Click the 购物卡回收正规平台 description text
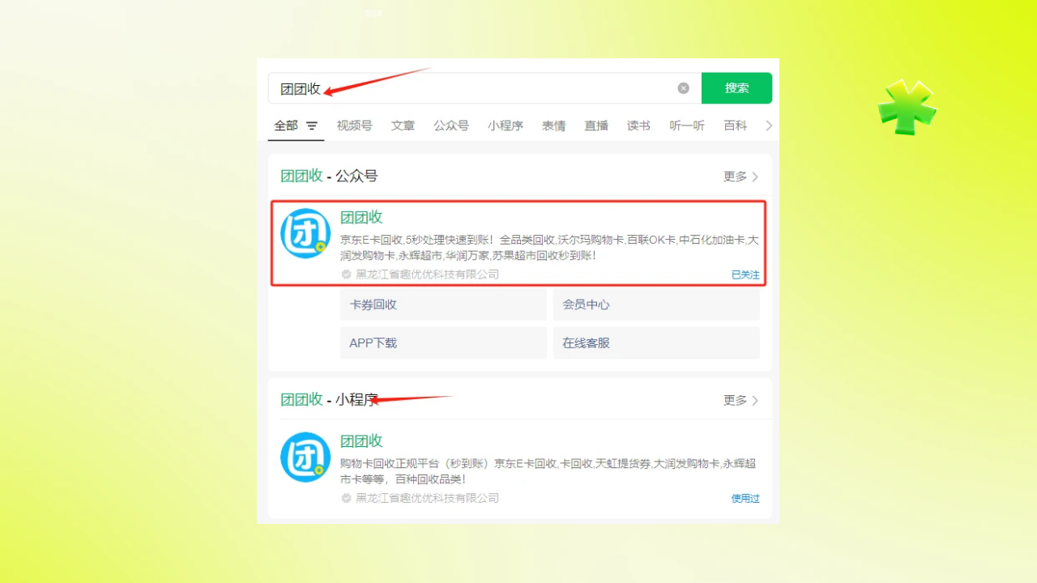 coord(548,471)
